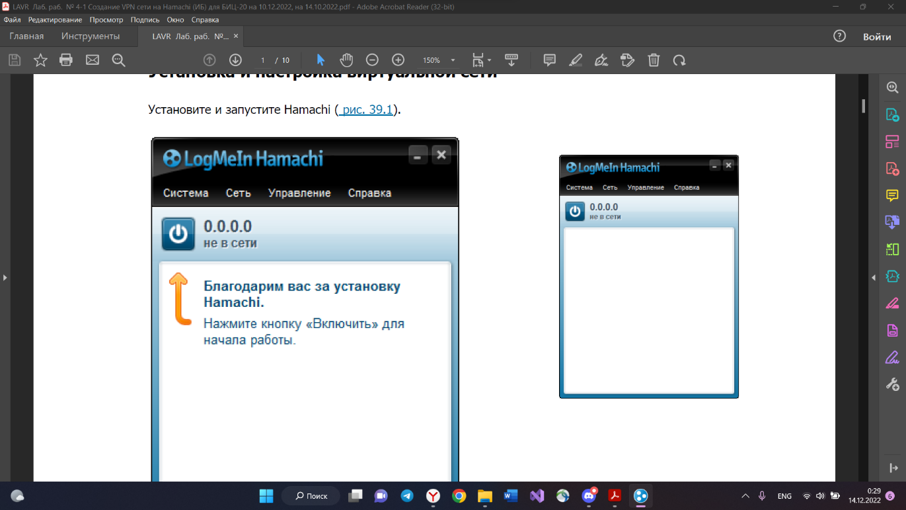Switch to the Инструменты tab

[x=91, y=36]
